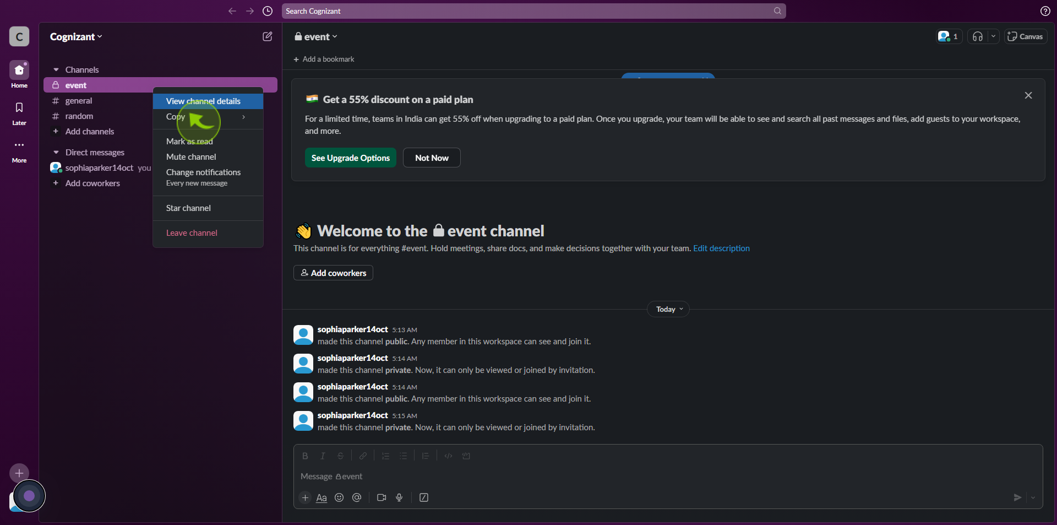Select View channel details
Image resolution: width=1057 pixels, height=525 pixels.
[208, 101]
